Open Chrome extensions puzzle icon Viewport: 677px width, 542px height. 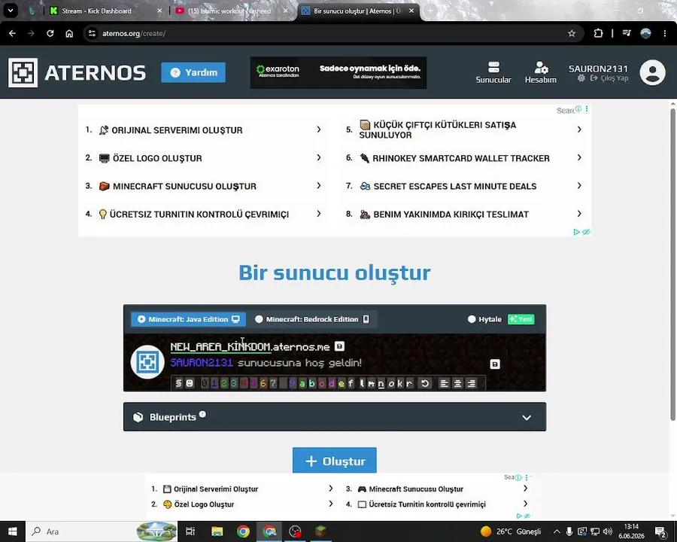coord(598,33)
